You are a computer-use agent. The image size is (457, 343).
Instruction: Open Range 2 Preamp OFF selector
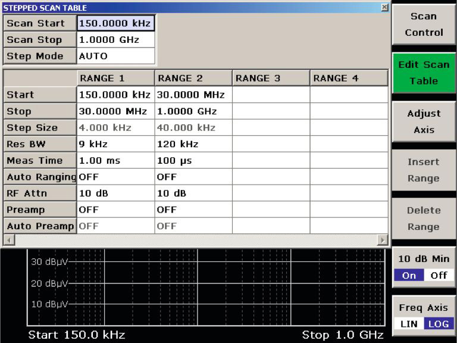click(x=193, y=210)
